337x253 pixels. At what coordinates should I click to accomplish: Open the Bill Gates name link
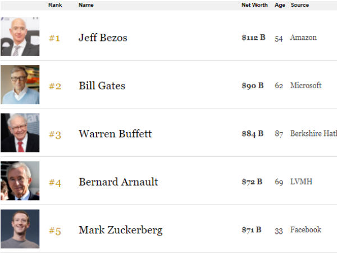pyautogui.click(x=102, y=86)
